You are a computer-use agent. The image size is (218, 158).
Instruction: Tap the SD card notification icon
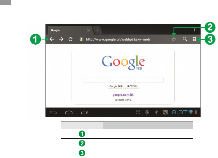165,113
